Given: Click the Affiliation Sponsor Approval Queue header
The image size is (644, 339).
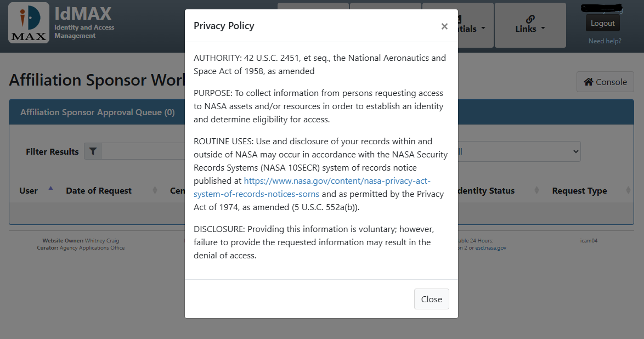Looking at the screenshot, I should point(98,112).
